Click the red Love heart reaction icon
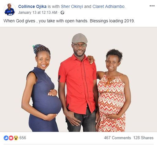The image size is (157, 145). [11, 138]
